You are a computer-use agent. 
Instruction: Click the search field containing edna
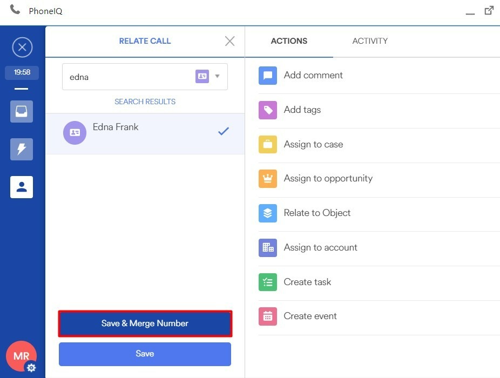127,77
